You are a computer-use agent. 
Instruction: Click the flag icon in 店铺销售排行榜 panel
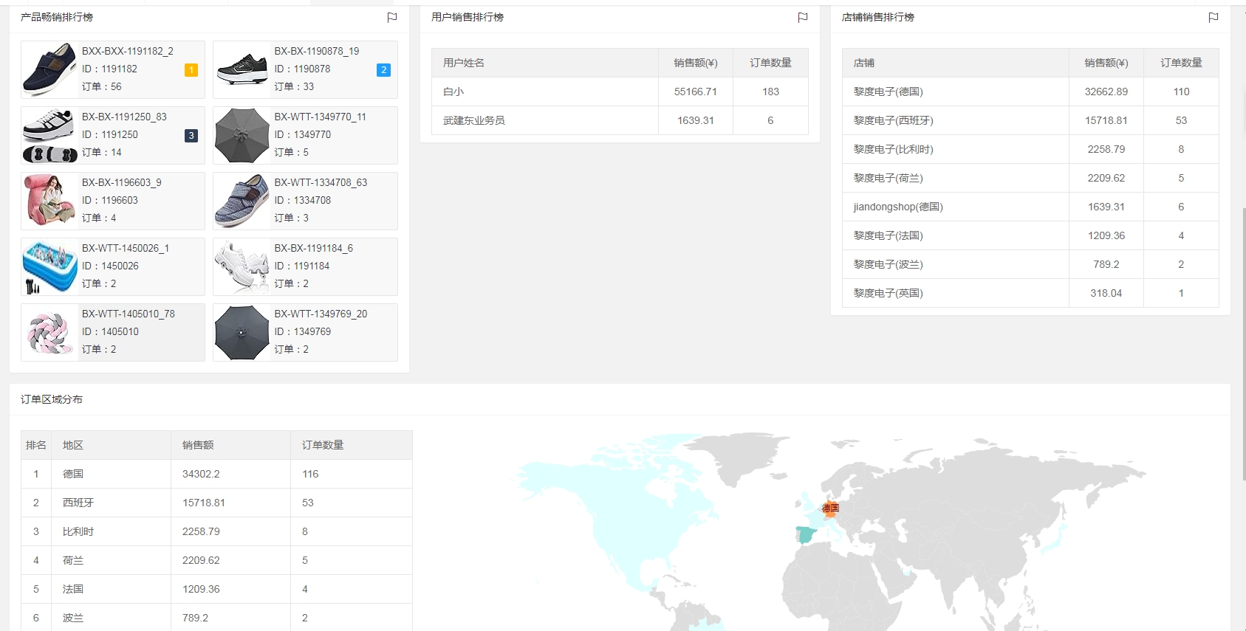1214,17
